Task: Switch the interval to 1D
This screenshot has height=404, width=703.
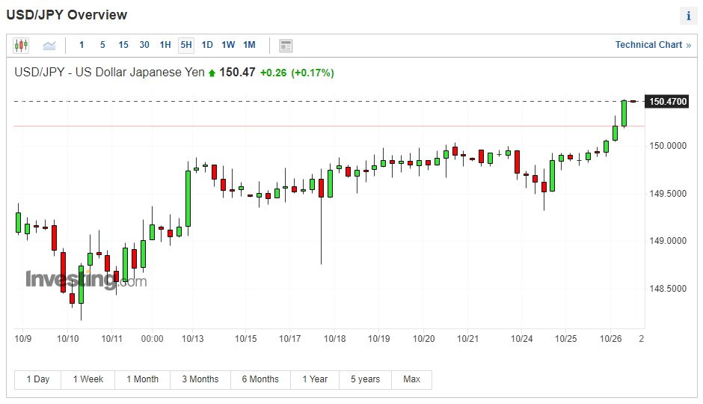Action: pos(207,45)
